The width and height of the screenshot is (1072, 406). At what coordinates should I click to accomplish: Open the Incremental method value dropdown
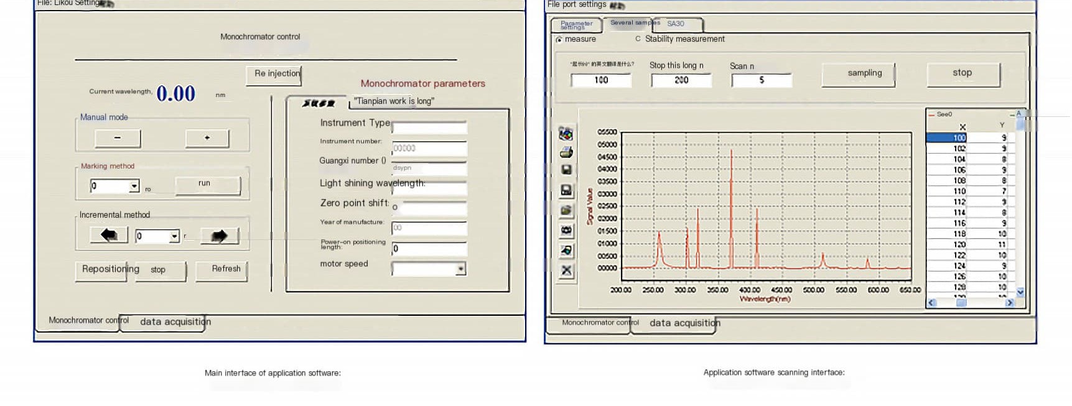[174, 236]
